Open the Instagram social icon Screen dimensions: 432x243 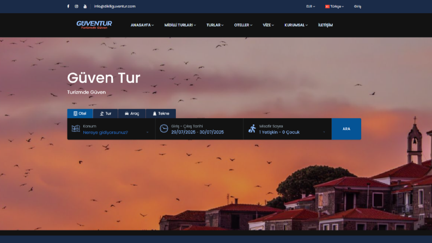click(x=76, y=7)
